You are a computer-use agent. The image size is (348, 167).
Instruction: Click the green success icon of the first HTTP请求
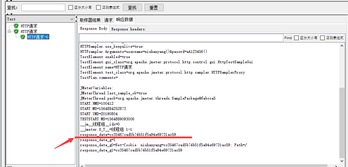16,26
